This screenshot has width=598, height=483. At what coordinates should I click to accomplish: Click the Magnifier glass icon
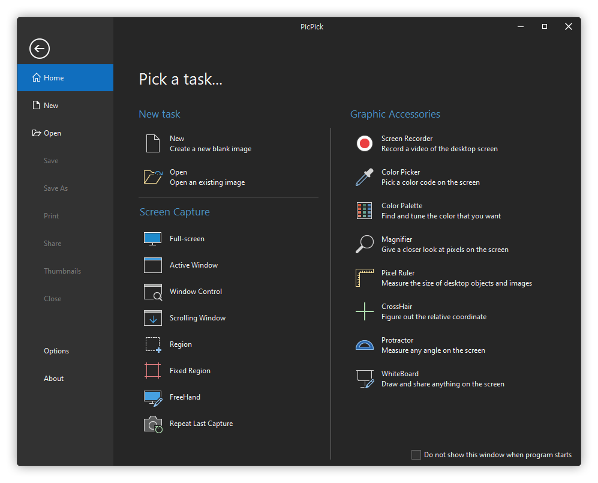(365, 244)
